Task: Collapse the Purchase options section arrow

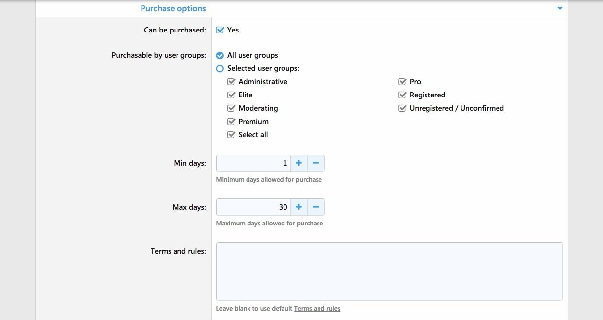Action: (560, 9)
